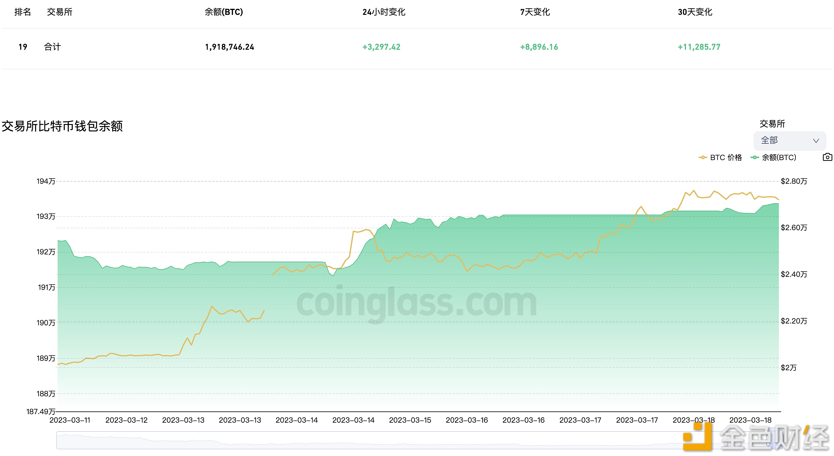Click the 交易所 label above the dropdown
Viewport: 834px width, 456px height.
772,124
